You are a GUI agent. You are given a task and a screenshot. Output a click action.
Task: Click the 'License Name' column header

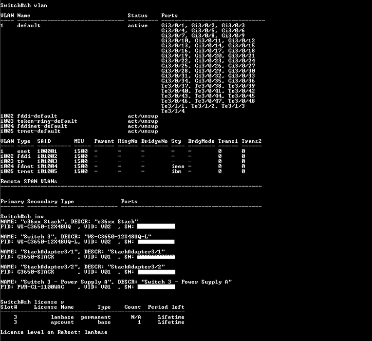point(54,307)
